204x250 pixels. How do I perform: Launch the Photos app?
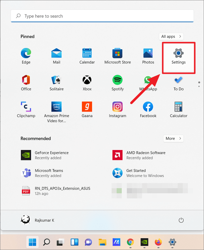click(x=148, y=56)
